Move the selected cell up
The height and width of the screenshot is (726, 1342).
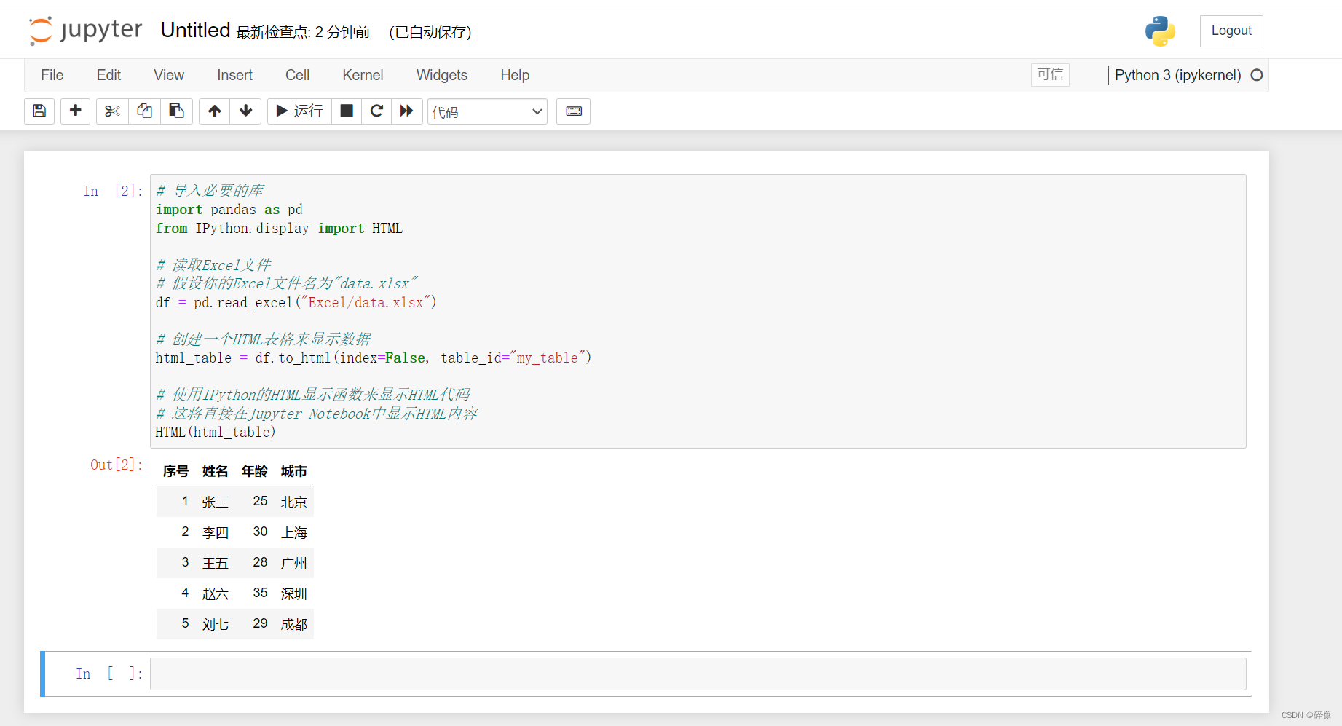pyautogui.click(x=214, y=111)
